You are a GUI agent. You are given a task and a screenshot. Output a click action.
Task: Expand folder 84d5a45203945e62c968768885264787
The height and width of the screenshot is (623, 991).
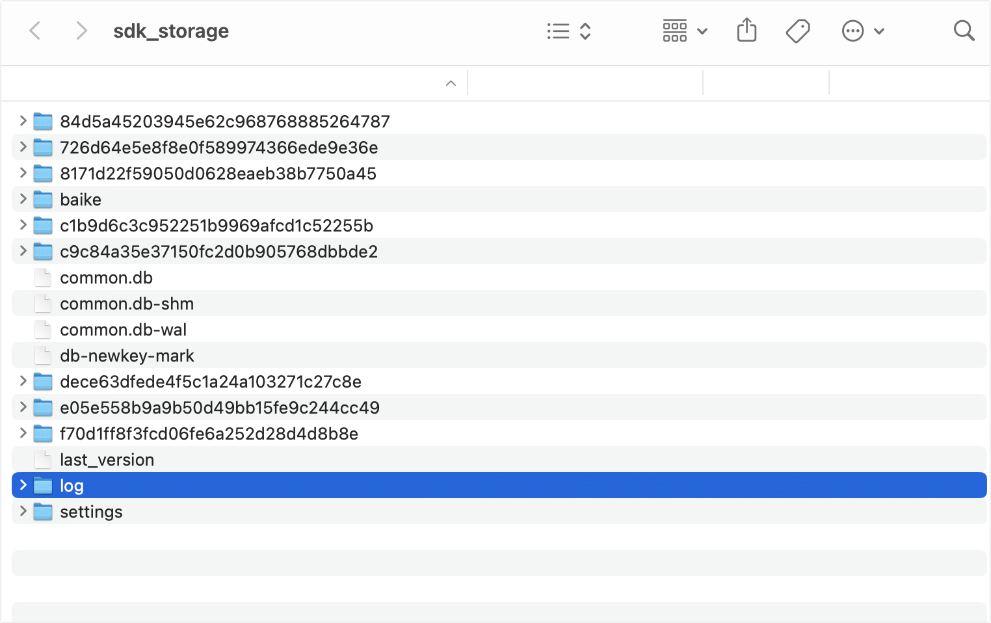point(23,121)
